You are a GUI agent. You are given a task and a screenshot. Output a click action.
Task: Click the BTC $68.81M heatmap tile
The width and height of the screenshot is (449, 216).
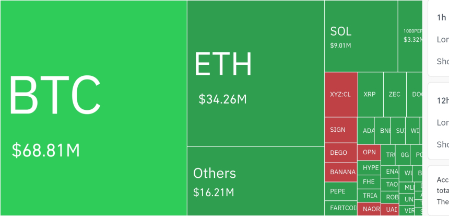93,108
